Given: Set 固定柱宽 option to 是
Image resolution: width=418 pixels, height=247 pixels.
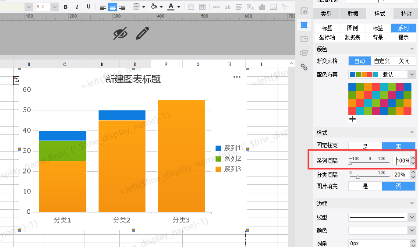Looking at the screenshot, I should pyautogui.click(x=365, y=147).
